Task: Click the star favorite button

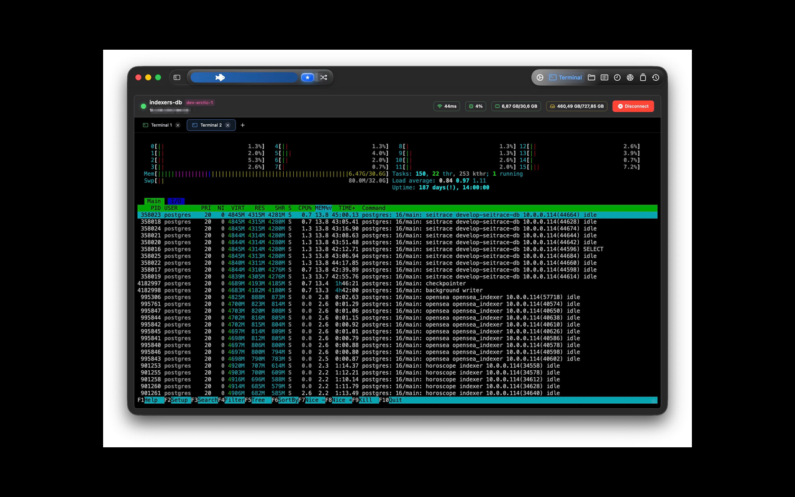Action: 307,78
